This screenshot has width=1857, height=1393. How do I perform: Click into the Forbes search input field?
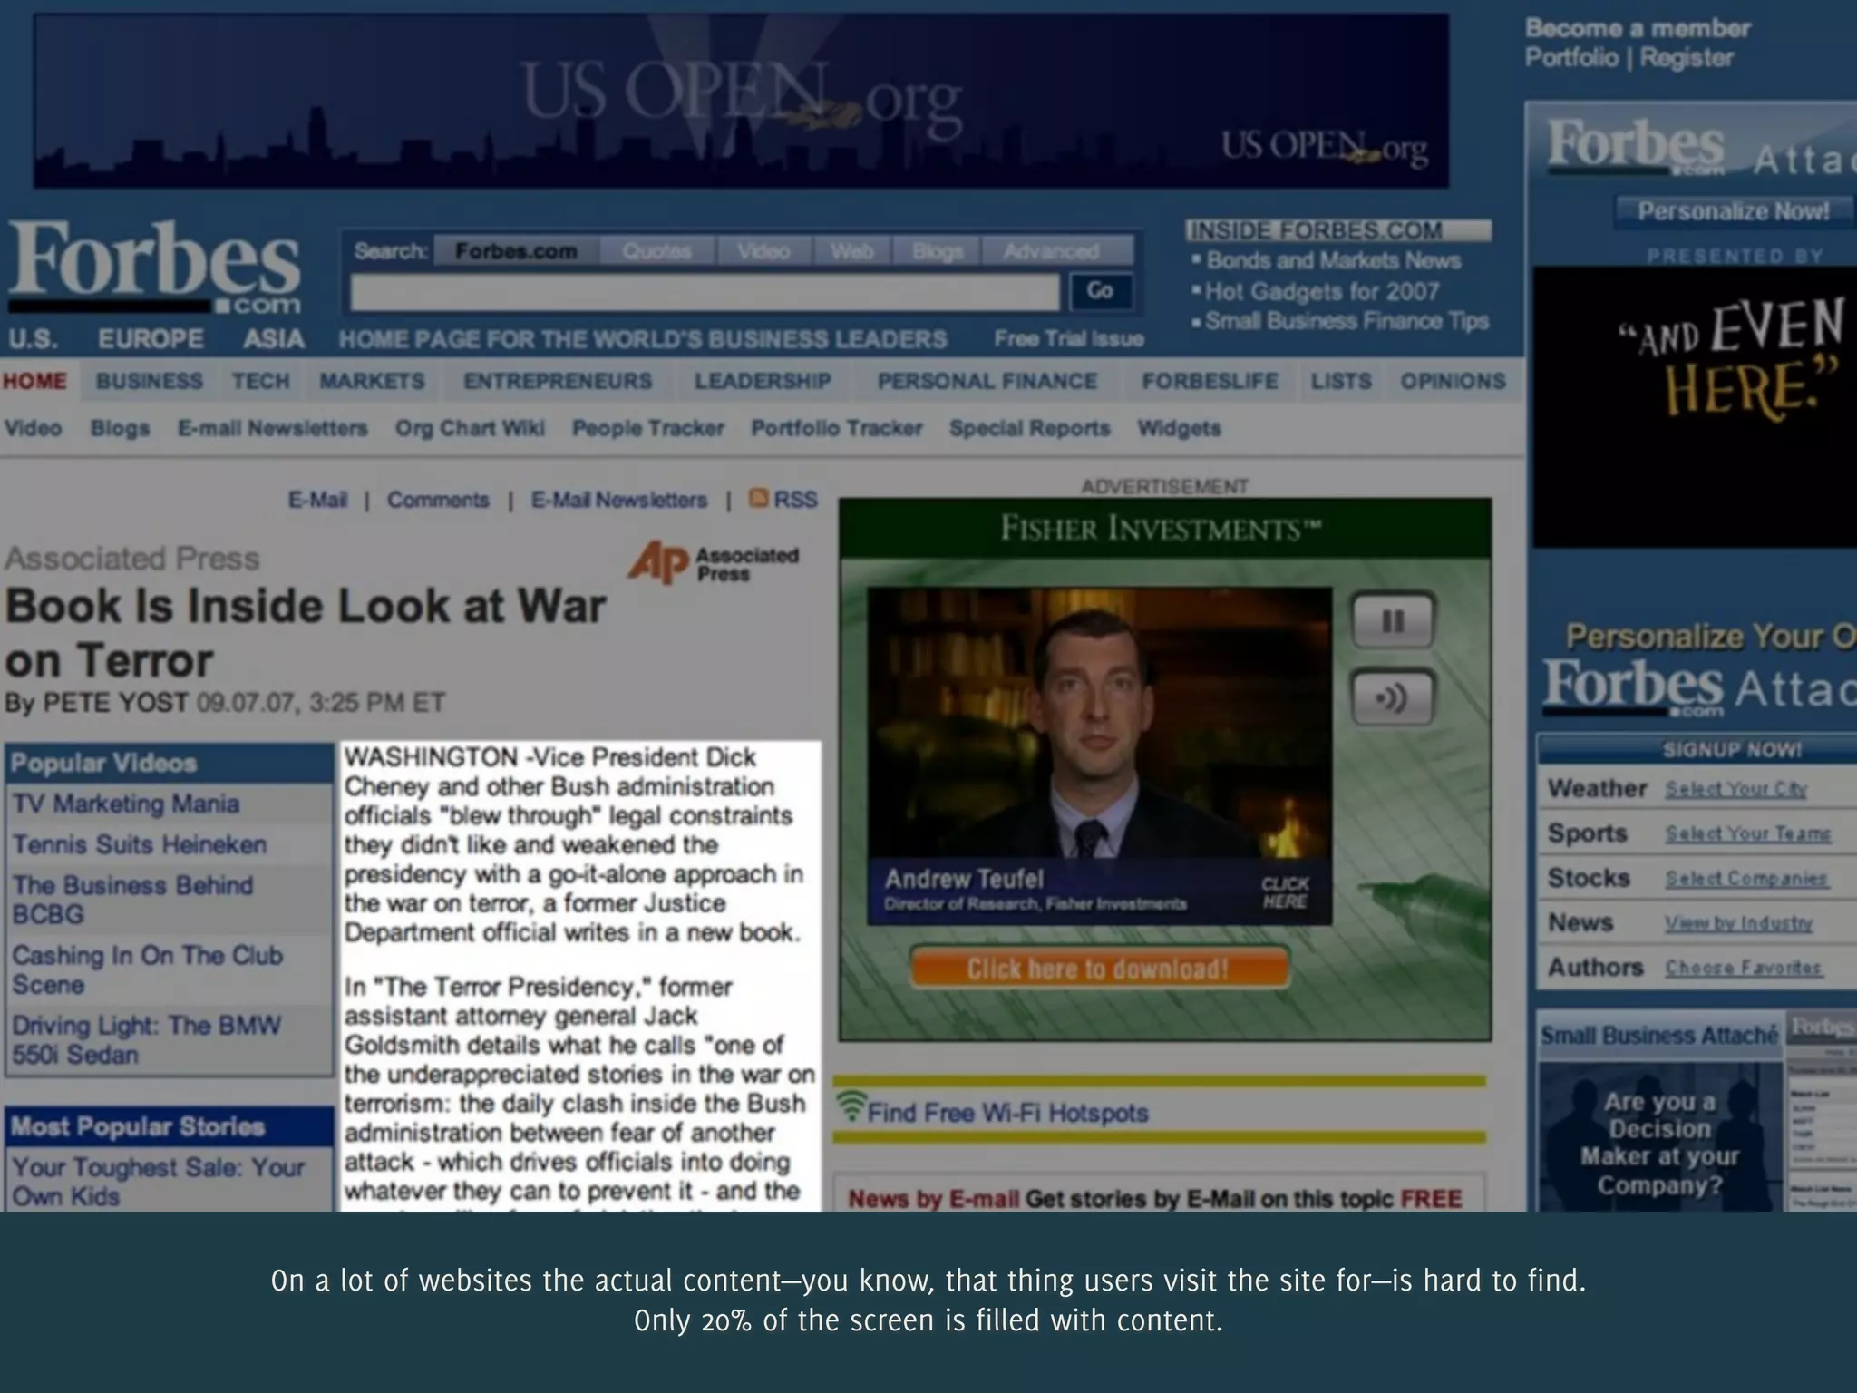[705, 292]
